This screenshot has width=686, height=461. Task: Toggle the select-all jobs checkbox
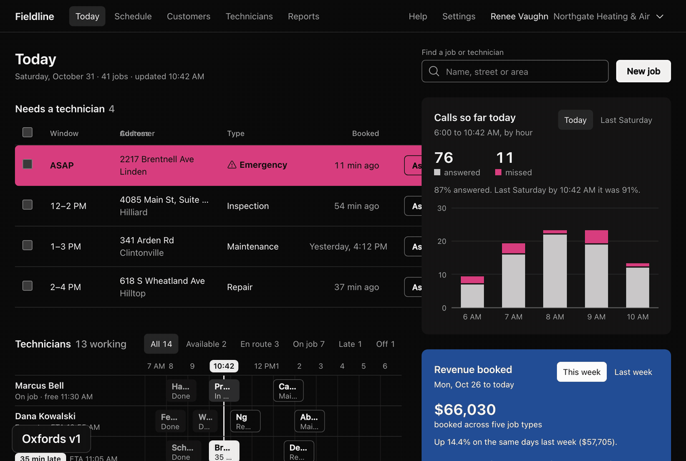[x=27, y=132]
